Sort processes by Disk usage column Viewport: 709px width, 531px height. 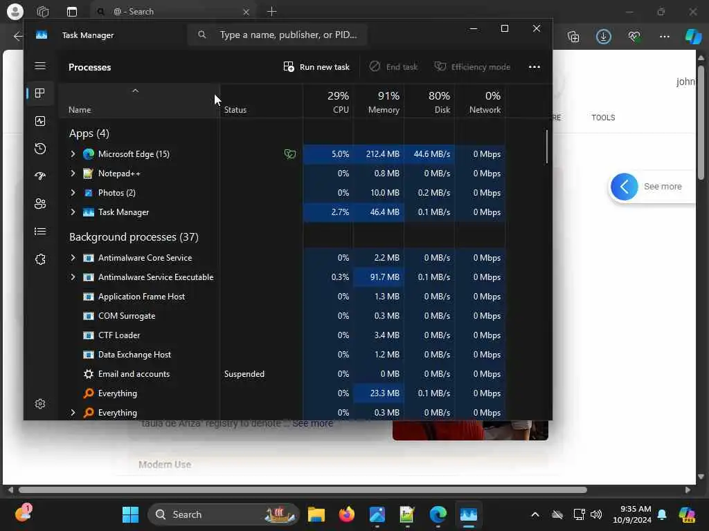[x=429, y=102]
